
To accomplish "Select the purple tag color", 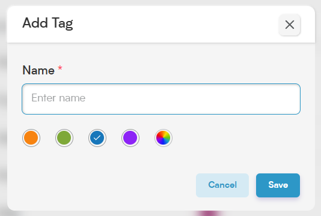I will 130,138.
